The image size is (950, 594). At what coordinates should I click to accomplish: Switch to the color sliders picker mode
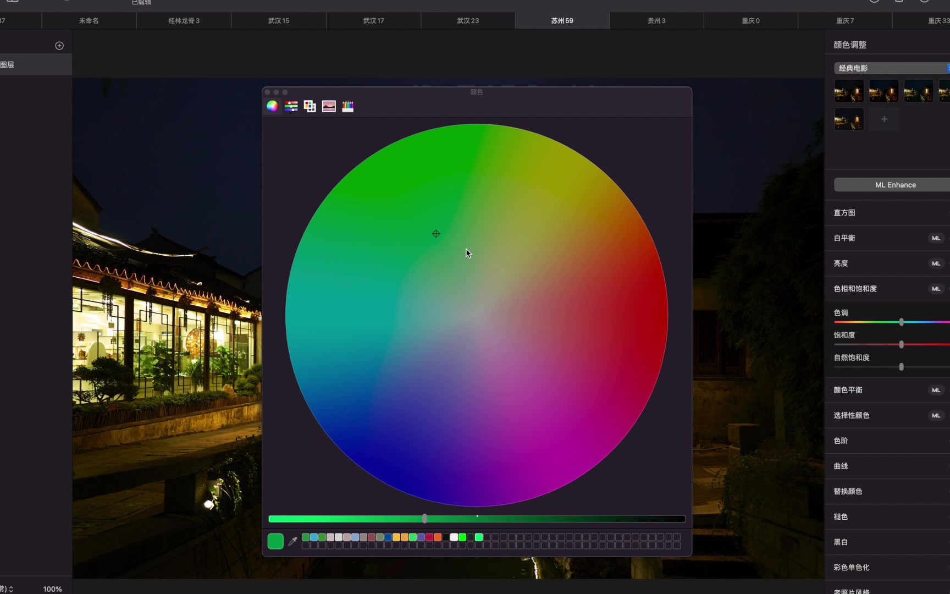[x=291, y=106]
